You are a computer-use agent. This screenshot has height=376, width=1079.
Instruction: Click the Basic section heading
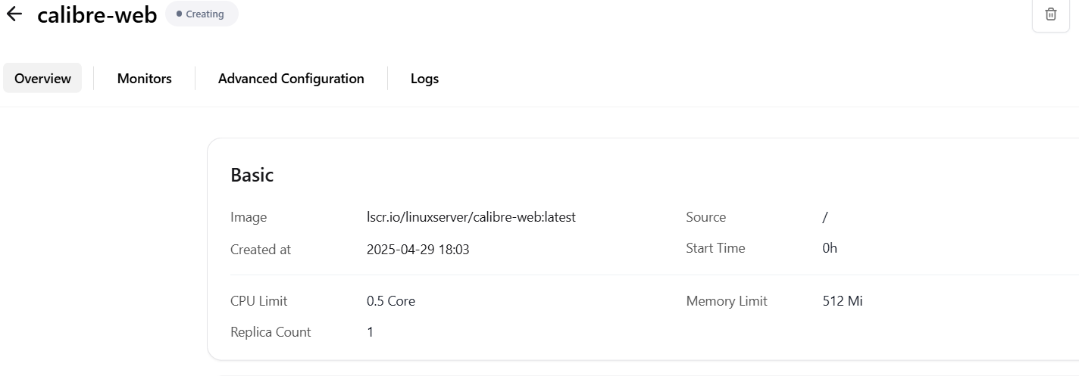[x=252, y=175]
